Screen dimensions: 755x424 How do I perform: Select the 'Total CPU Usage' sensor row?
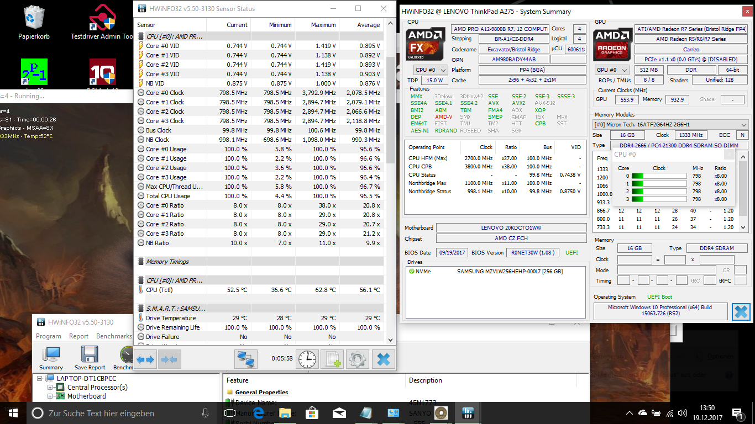tap(260, 196)
